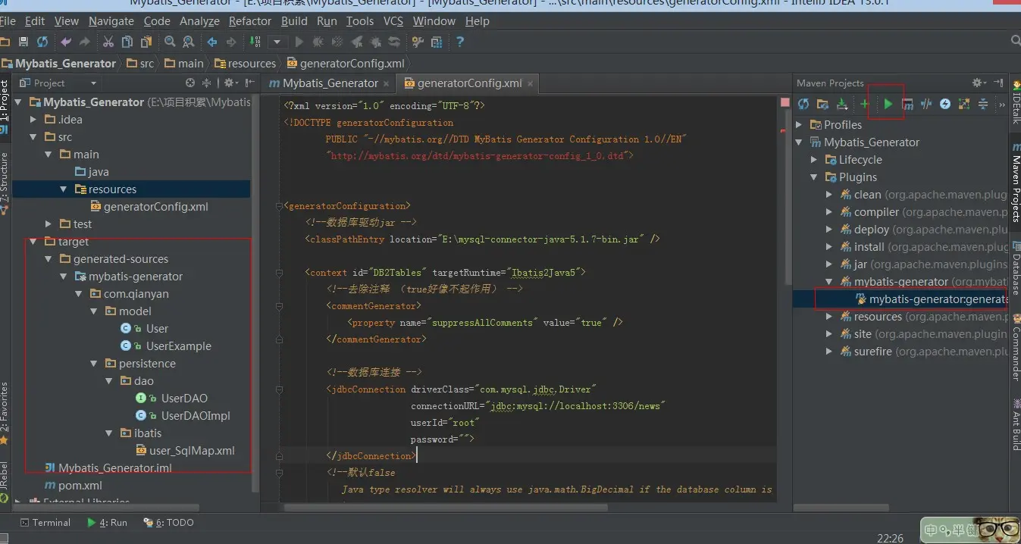Expand the Lifecycle node in Maven panel

point(814,160)
